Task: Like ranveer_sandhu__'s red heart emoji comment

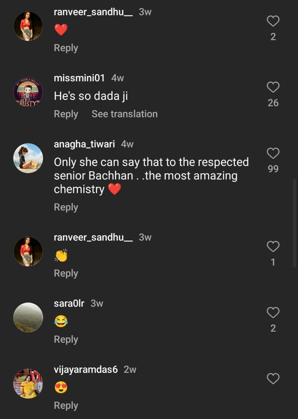Action: 273,21
